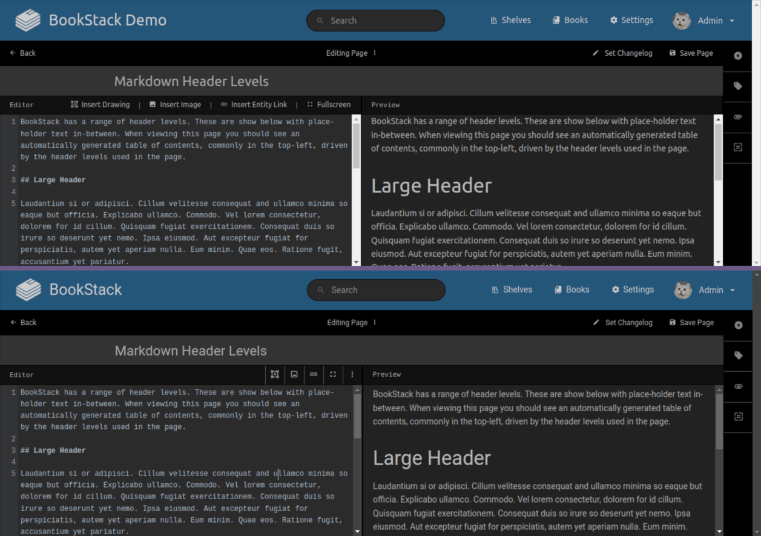Edit page title field in BookStack Demo window
The height and width of the screenshot is (536, 761).
tap(361, 81)
